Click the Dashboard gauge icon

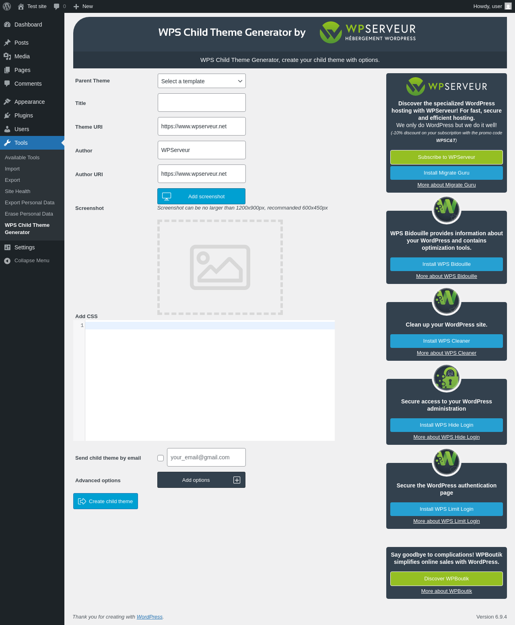[x=7, y=25]
